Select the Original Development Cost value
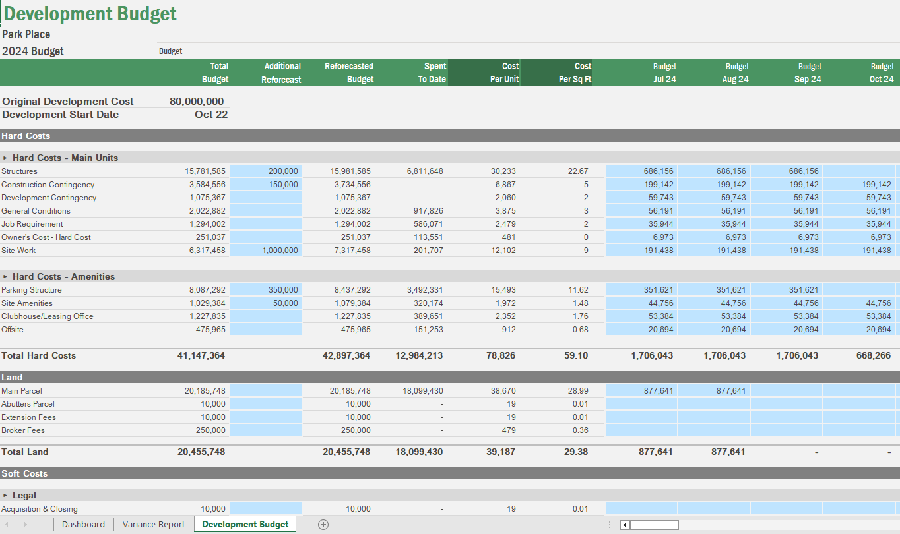900x534 pixels. point(195,101)
